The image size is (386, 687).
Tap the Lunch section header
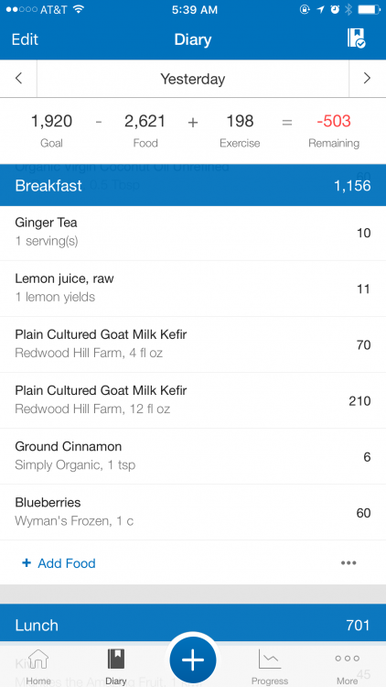point(193,625)
